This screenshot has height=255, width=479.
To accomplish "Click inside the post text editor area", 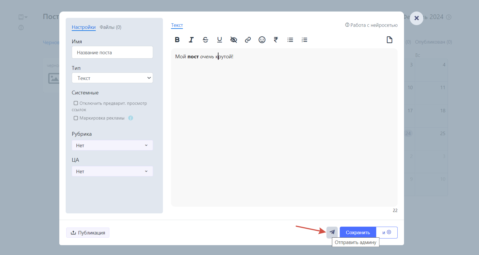I will pos(284,127).
